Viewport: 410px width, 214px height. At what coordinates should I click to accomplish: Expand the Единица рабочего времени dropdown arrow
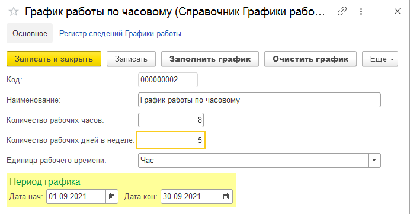coord(374,161)
